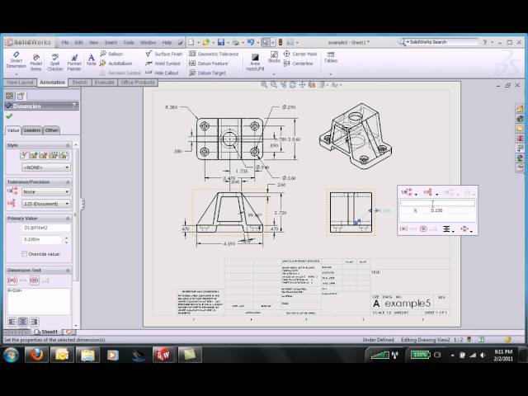Click the Print icon
This screenshot has height=396, width=528.
coord(236,42)
